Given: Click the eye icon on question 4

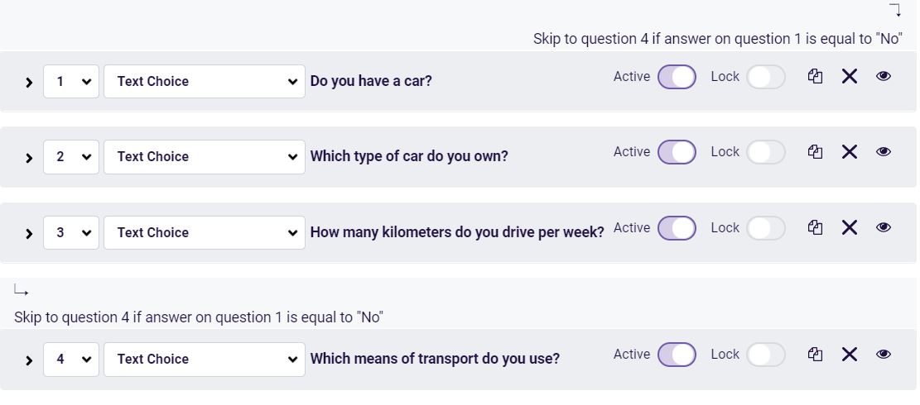Looking at the screenshot, I should 884,354.
